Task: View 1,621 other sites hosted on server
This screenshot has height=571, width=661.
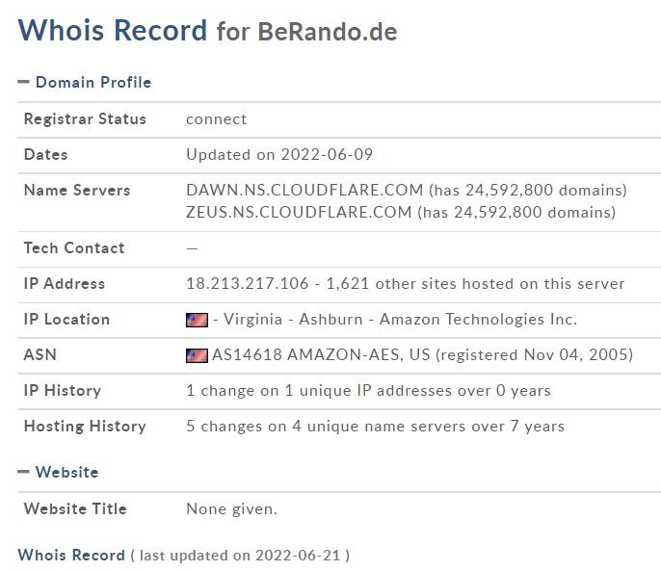Action: (476, 284)
